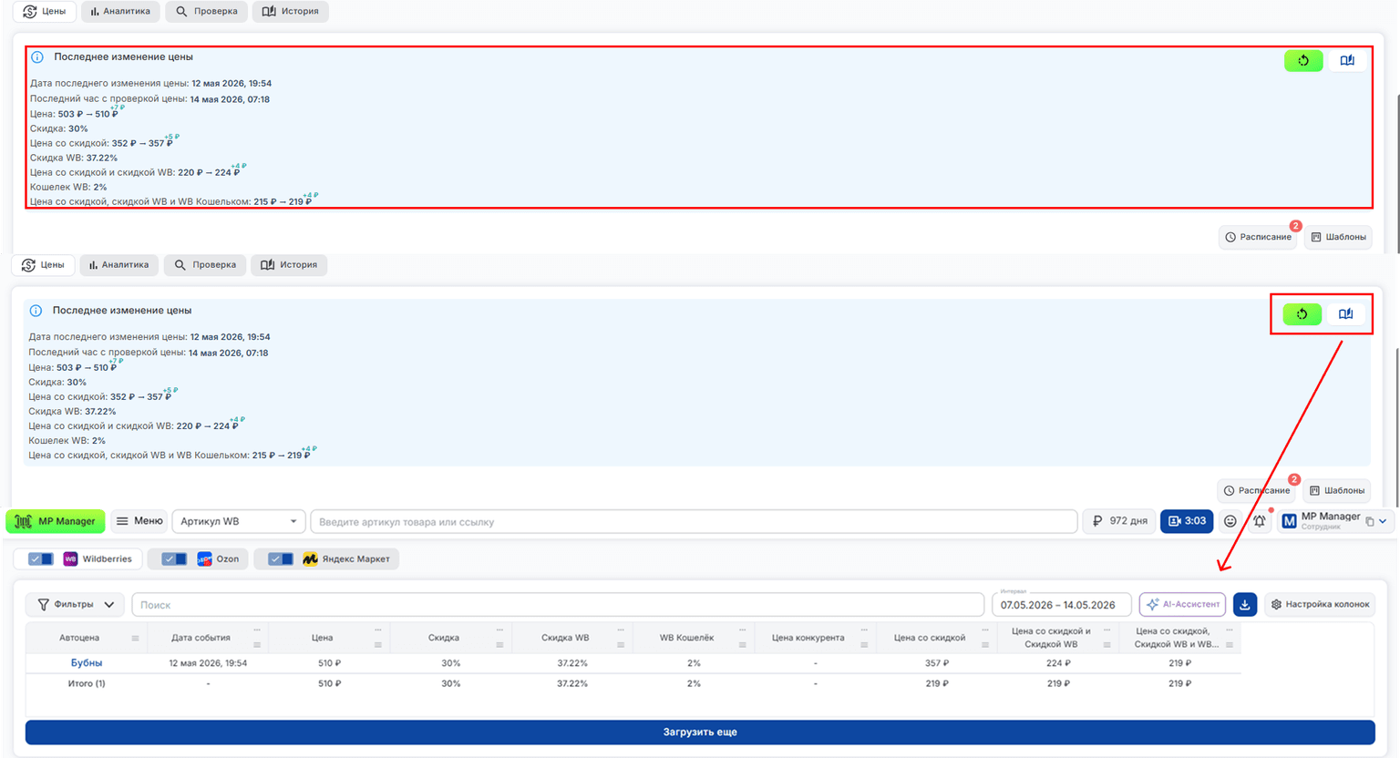This screenshot has width=1400, height=758.
Task: Open the Автоцена column header menu icon
Action: click(x=135, y=638)
